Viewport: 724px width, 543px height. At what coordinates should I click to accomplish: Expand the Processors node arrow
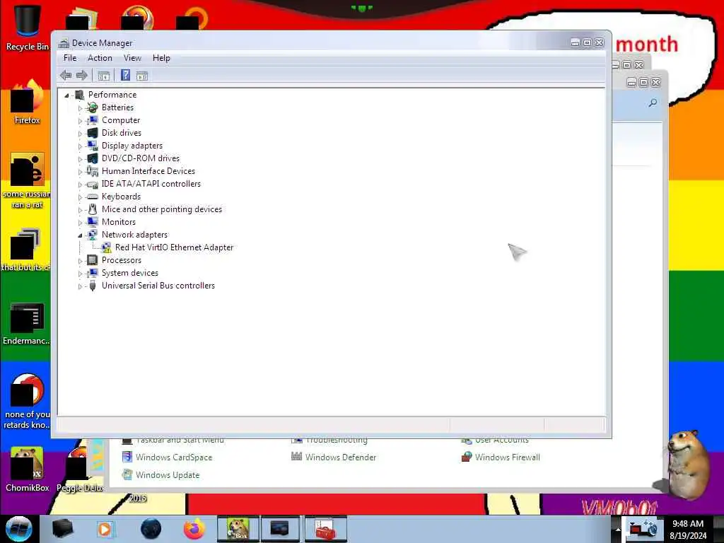(80, 261)
